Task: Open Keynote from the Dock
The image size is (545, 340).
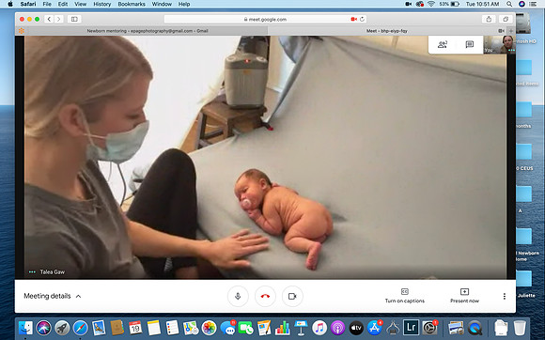Action: click(x=301, y=328)
